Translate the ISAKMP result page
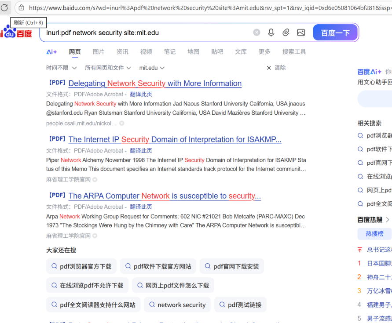This screenshot has height=323, width=392. tap(141, 151)
